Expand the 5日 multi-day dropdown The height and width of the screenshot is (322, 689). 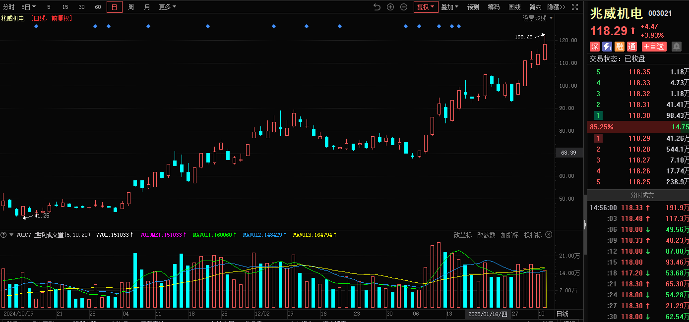coord(28,7)
